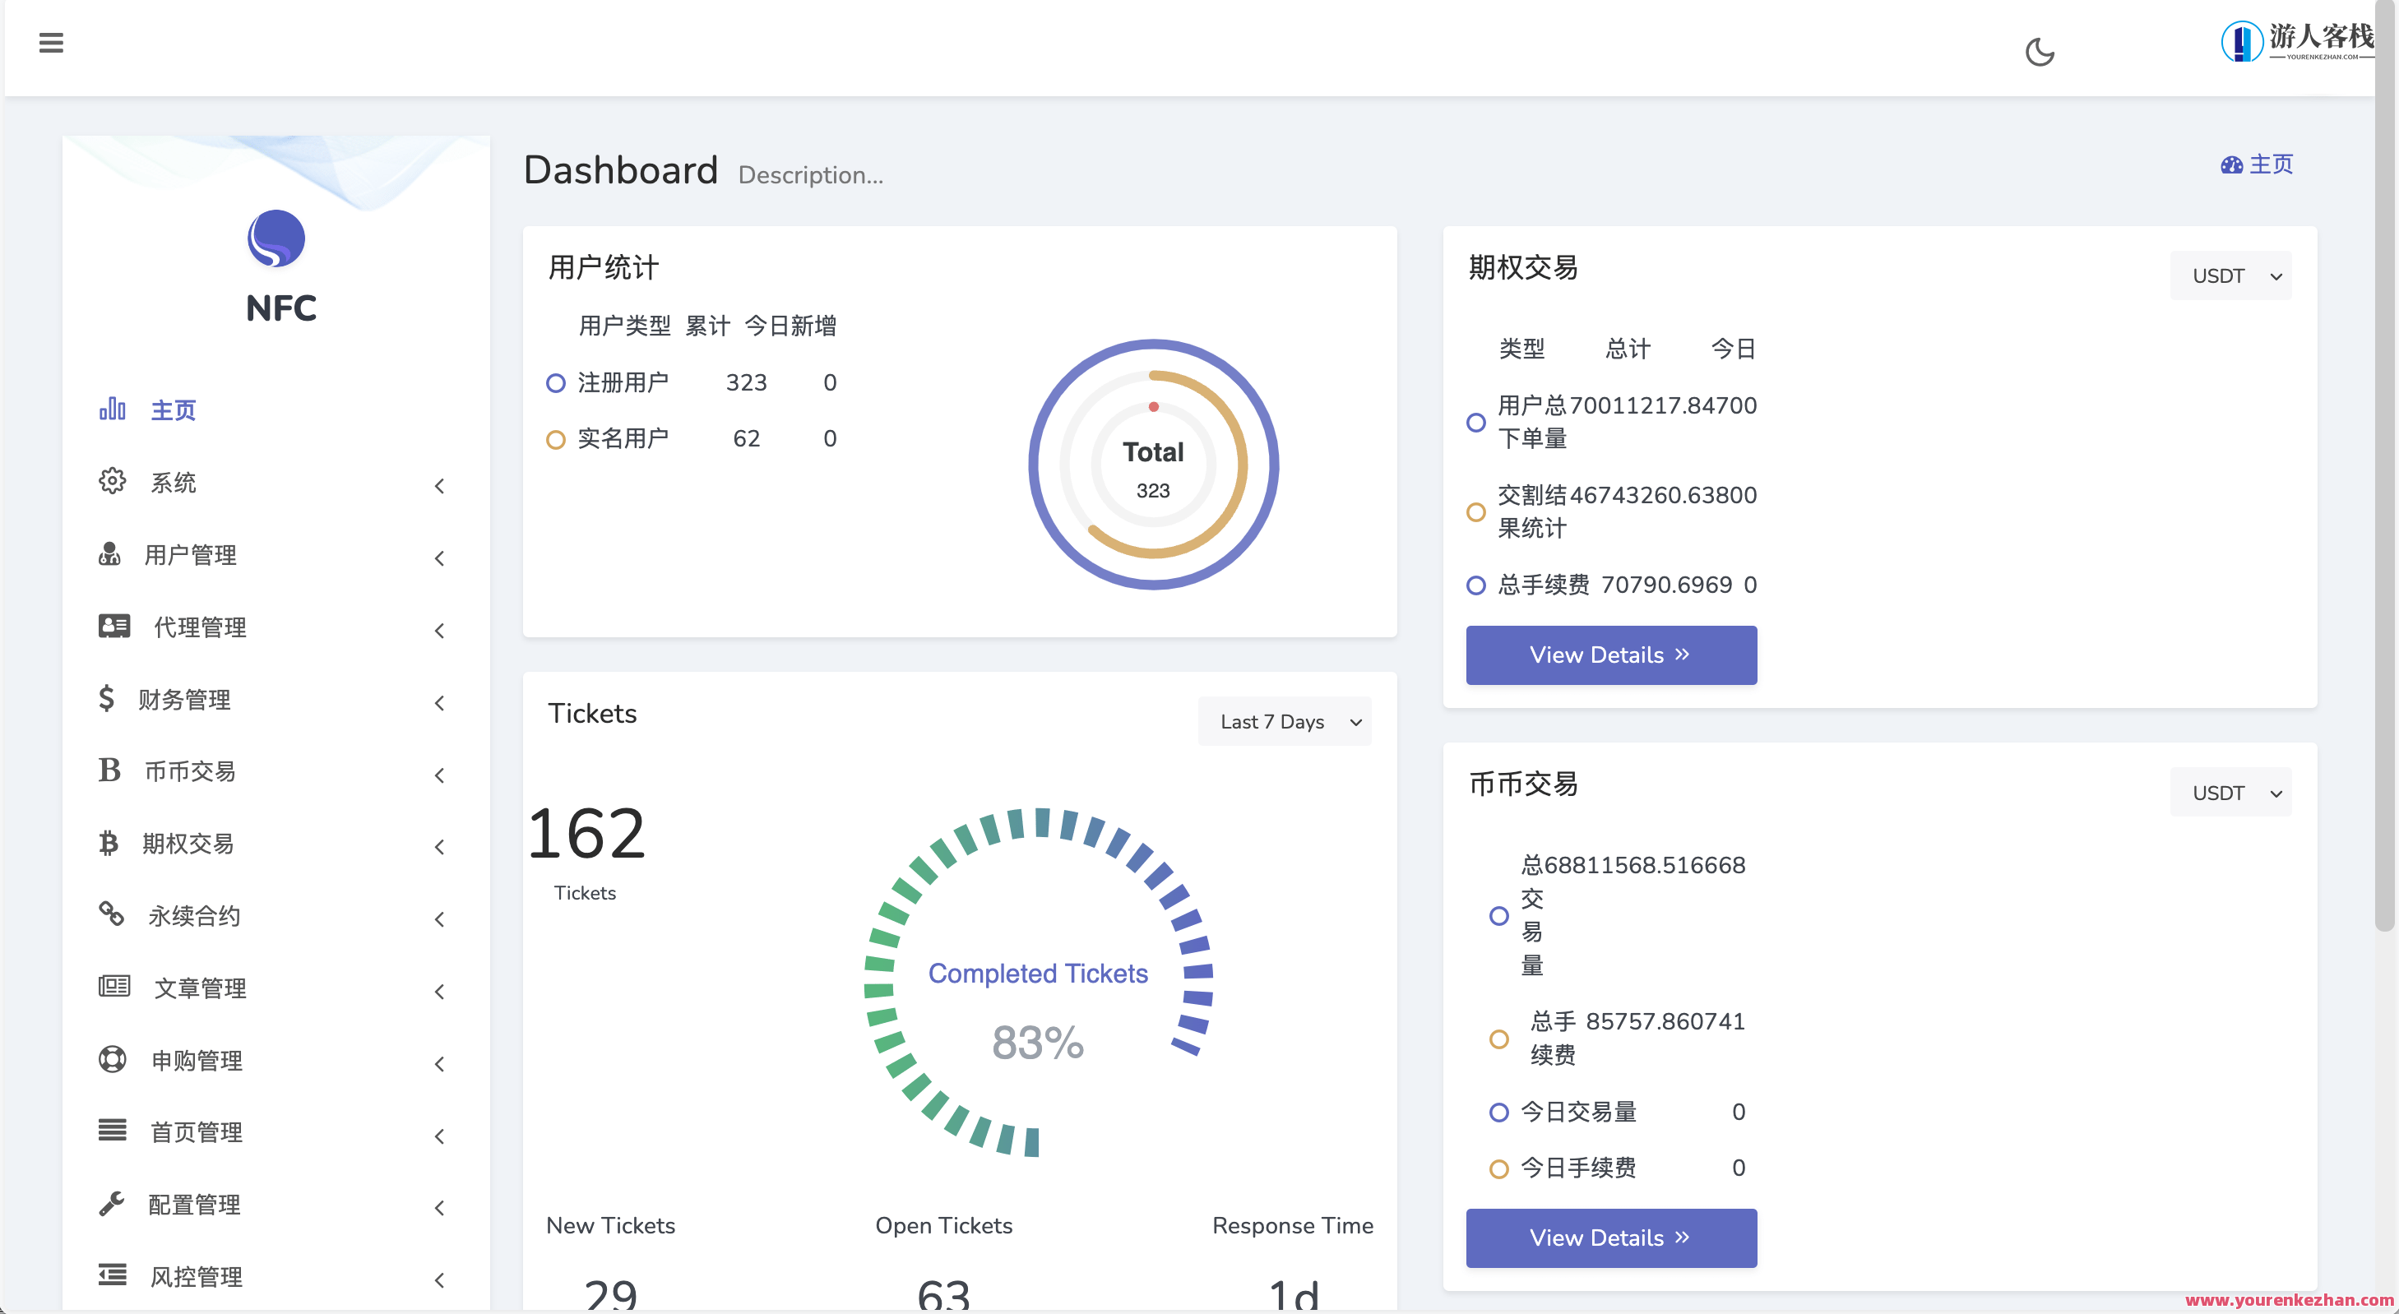Open the Last 7 Days dropdown in Tickets
The width and height of the screenshot is (2399, 1314).
1285,721
